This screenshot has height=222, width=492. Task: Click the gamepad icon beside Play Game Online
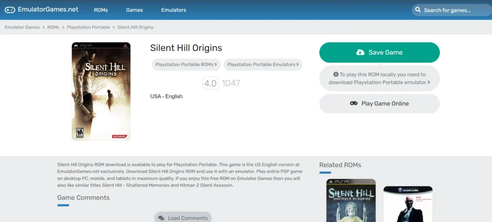point(353,103)
